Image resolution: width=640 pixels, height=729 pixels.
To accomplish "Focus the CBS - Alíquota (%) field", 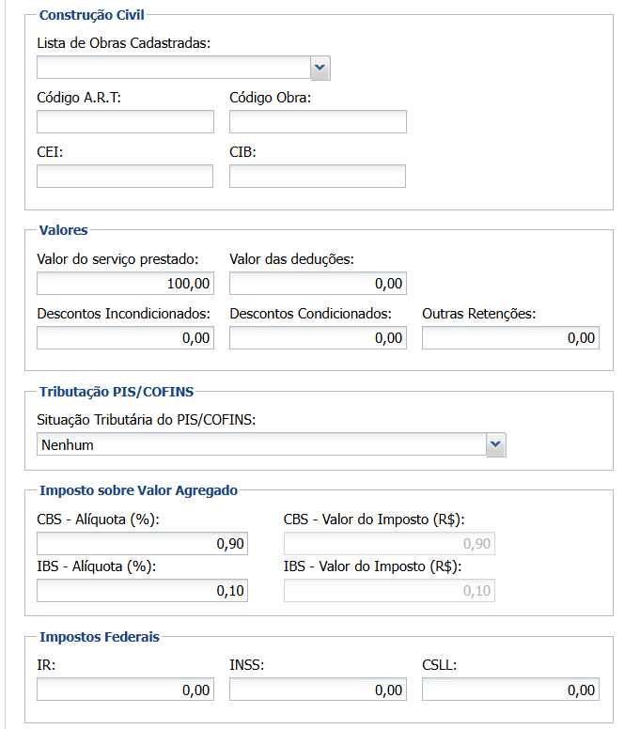I will pyautogui.click(x=142, y=544).
